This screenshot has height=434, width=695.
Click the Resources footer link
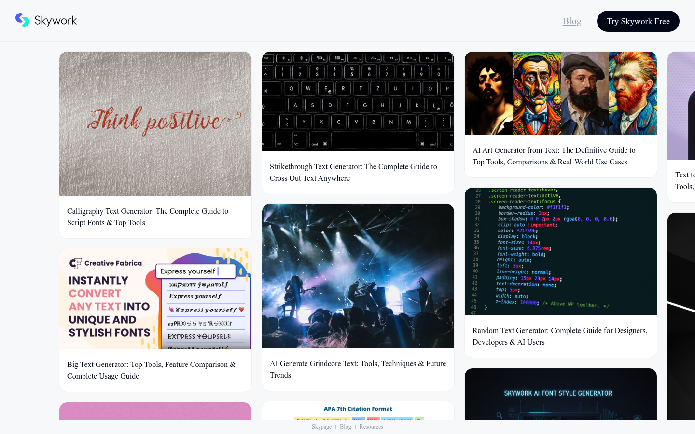click(371, 427)
